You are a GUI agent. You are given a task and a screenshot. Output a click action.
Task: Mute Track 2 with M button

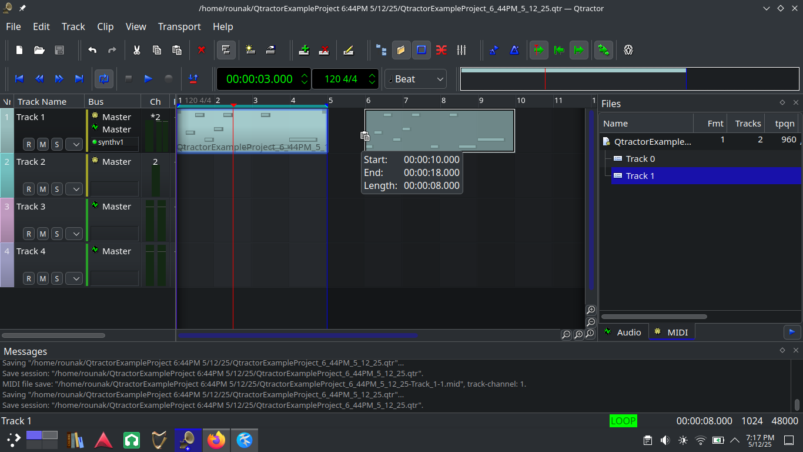(x=43, y=189)
